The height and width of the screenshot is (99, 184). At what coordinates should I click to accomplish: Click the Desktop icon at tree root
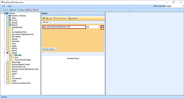pos(7,13)
